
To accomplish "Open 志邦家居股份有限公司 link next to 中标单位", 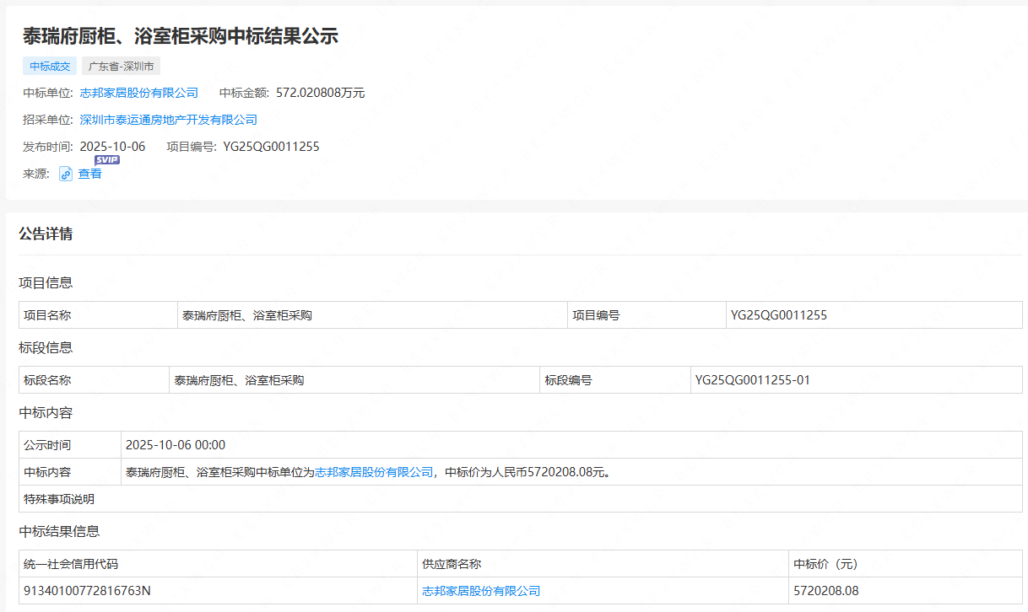I will coord(138,93).
